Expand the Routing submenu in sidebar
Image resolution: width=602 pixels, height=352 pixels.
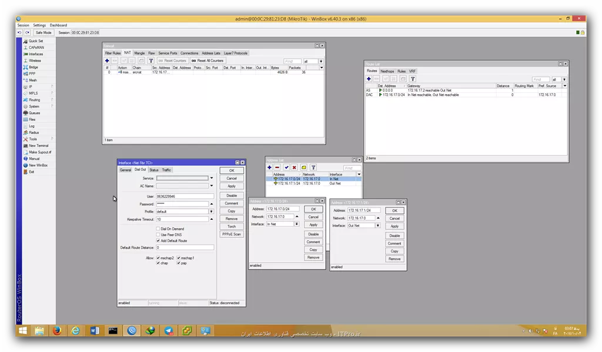coord(52,100)
